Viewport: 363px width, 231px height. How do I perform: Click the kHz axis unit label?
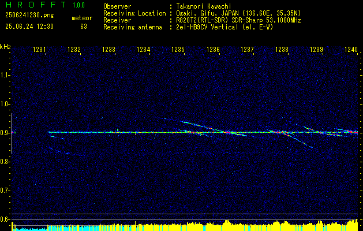[5, 47]
